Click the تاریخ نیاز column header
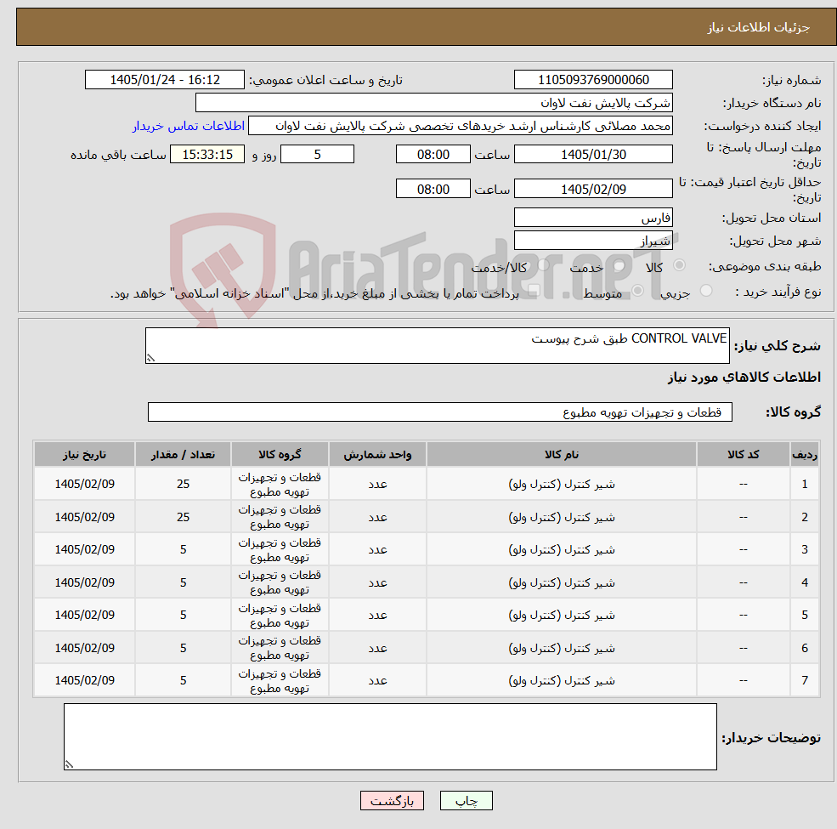Viewport: 837px width, 829px height. 84,455
